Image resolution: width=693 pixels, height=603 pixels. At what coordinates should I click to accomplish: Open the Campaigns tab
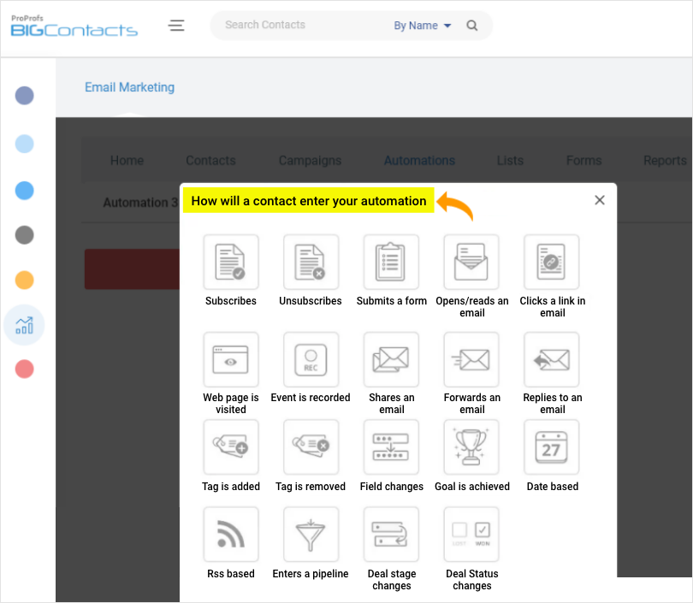click(x=310, y=160)
